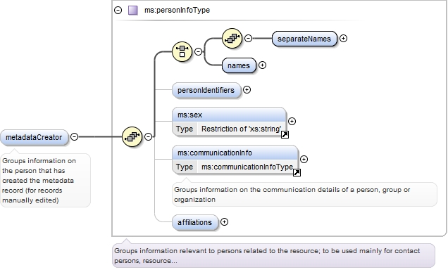
Task: Select the main sequence compositor after metadataCreator
Action: click(x=132, y=136)
